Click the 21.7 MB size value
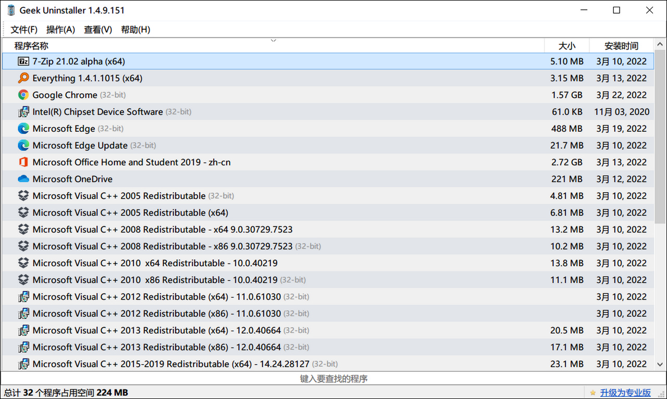This screenshot has width=667, height=399. [567, 145]
